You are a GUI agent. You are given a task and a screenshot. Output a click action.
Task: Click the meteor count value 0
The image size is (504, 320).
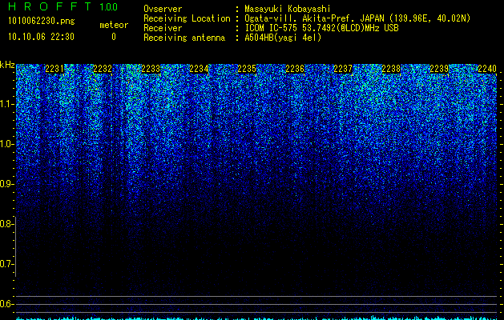coord(114,37)
